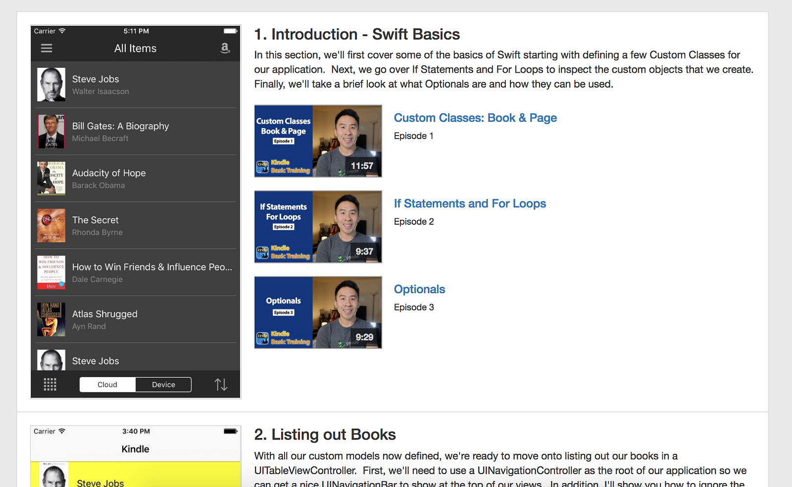792x487 pixels.
Task: Click the Michael Becraft author text
Action: pos(100,139)
